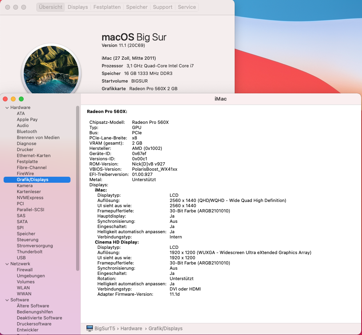362x335 pixels.
Task: Open the Kamera hardware entry
Action: tap(25, 186)
